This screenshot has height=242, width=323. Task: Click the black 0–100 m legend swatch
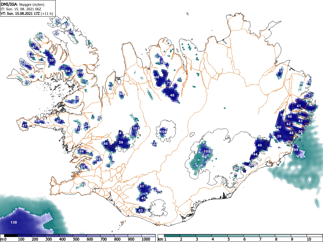pyautogui.click(x=11, y=236)
